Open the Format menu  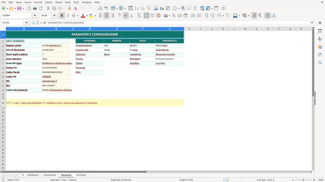[38, 2]
